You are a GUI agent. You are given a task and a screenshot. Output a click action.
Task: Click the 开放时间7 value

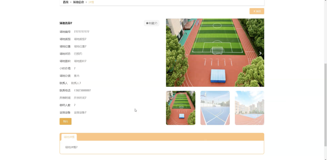pos(80,98)
